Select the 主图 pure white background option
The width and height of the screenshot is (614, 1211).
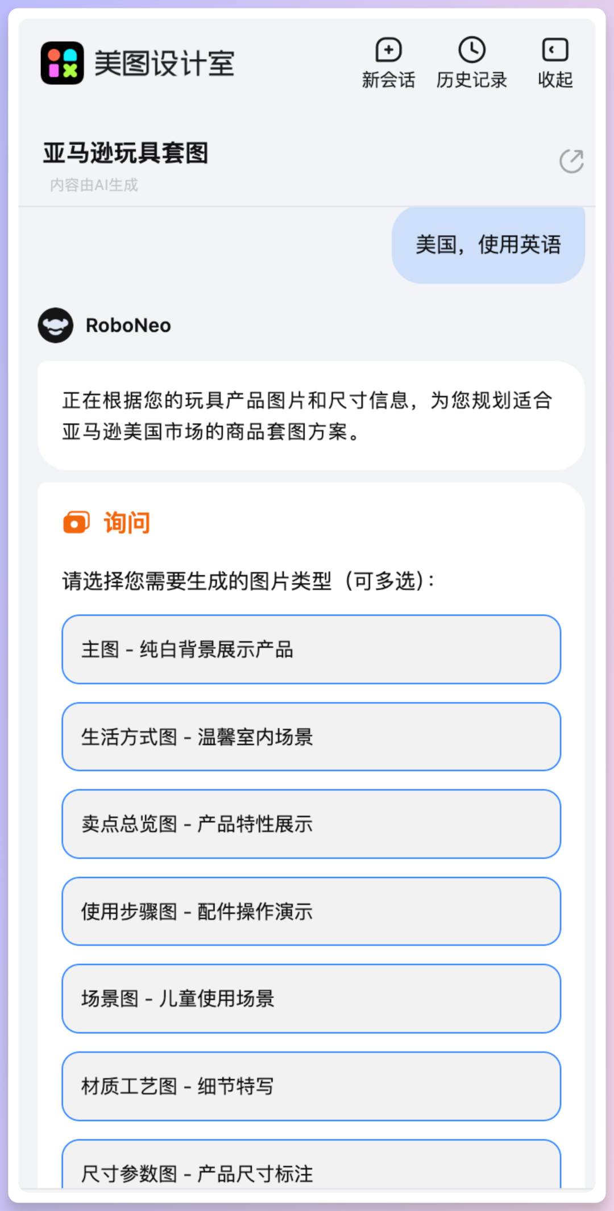pyautogui.click(x=312, y=650)
